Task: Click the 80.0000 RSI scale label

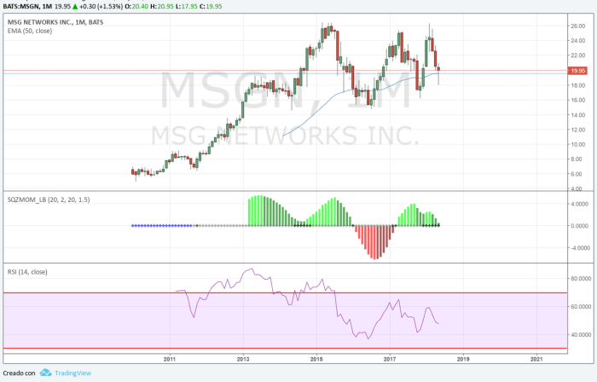Action: coord(581,279)
